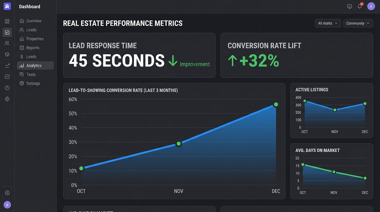Click the app logo at top left
The width and height of the screenshot is (380, 212).
click(7, 6)
